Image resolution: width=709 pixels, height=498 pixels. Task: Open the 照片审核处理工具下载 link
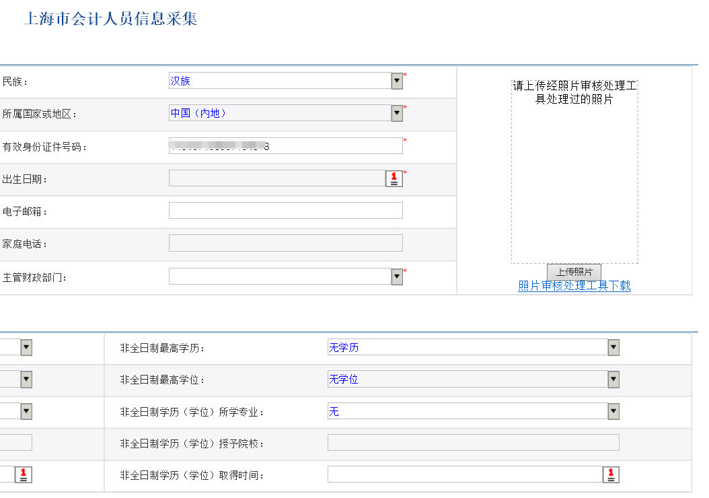coord(574,286)
